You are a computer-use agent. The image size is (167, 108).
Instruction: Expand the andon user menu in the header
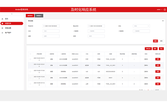[x=159, y=10]
